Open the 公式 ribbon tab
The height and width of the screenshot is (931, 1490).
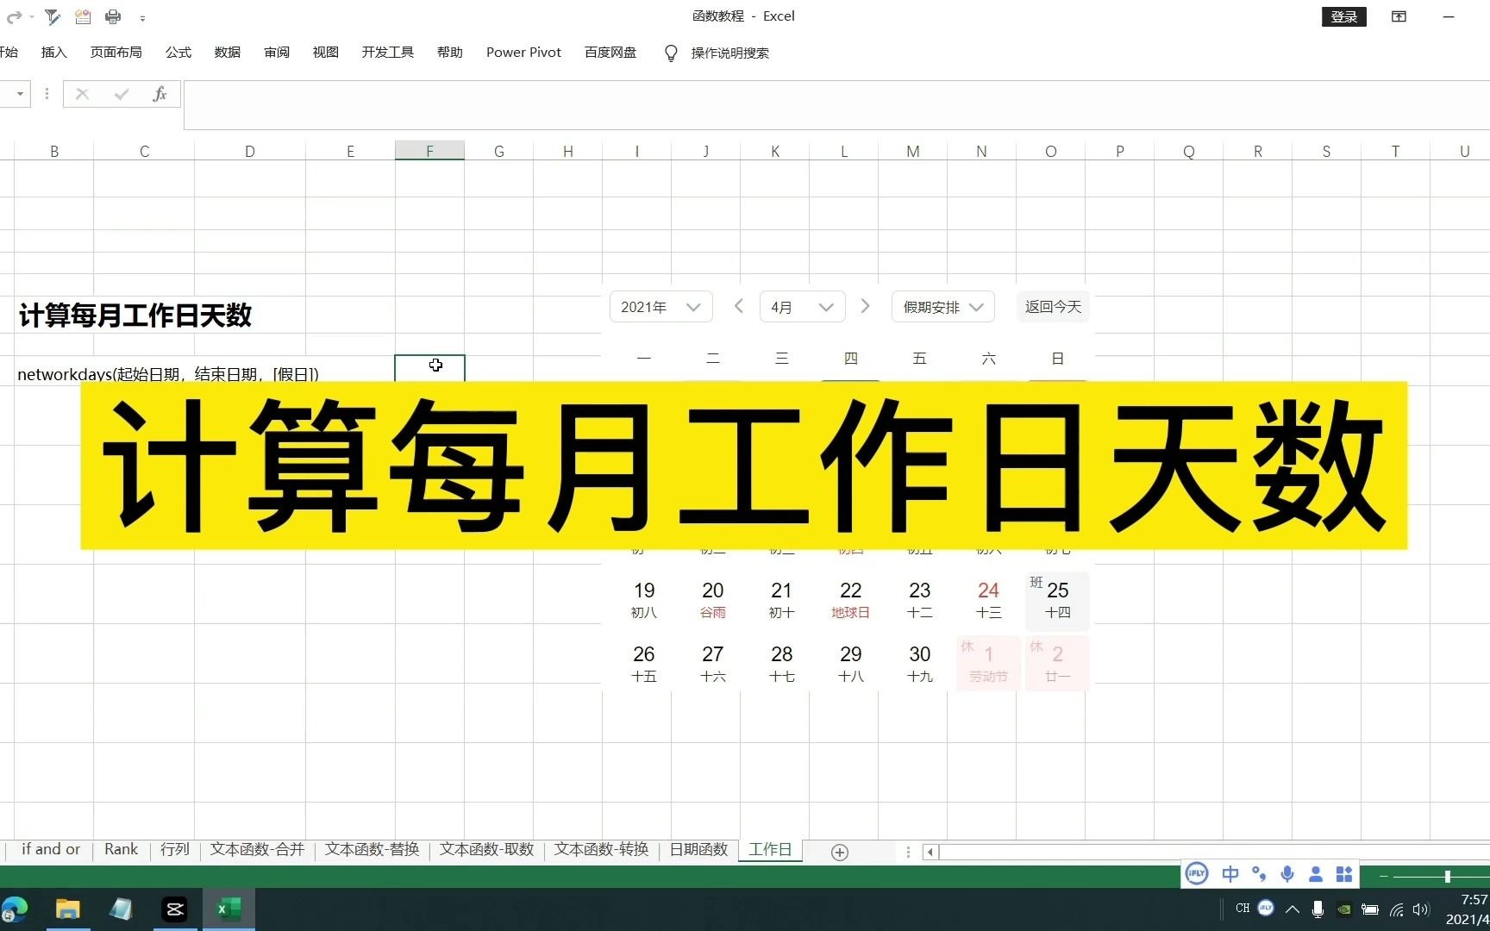pyautogui.click(x=178, y=53)
